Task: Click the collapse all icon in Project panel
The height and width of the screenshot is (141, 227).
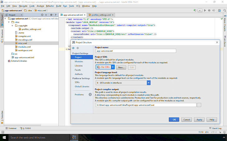Action: (46, 15)
